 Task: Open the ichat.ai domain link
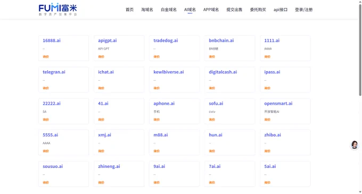[106, 72]
